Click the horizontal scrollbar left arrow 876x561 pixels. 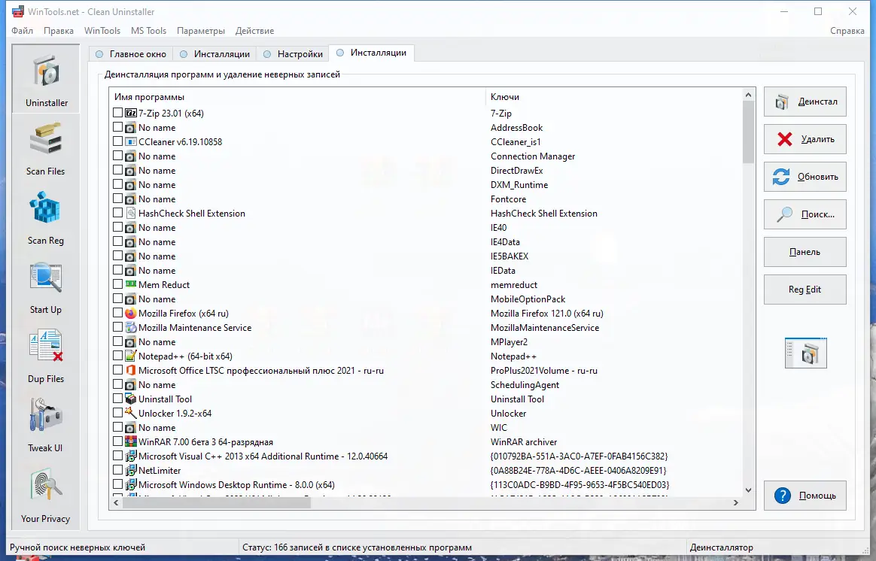(x=116, y=502)
